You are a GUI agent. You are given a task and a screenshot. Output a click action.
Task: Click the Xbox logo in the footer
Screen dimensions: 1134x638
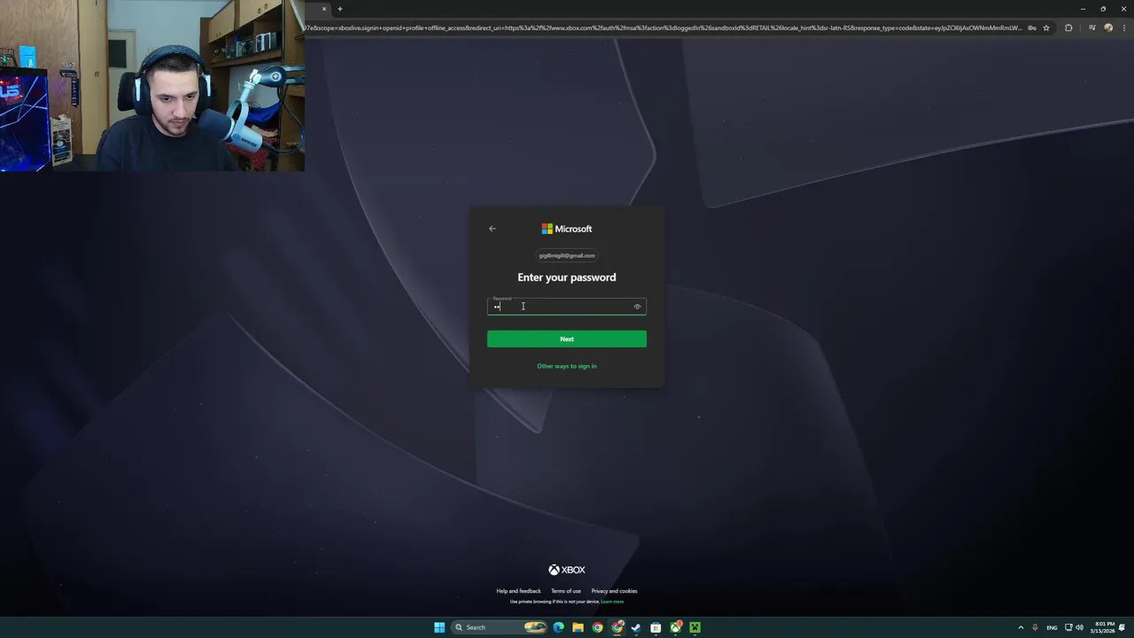point(567,570)
